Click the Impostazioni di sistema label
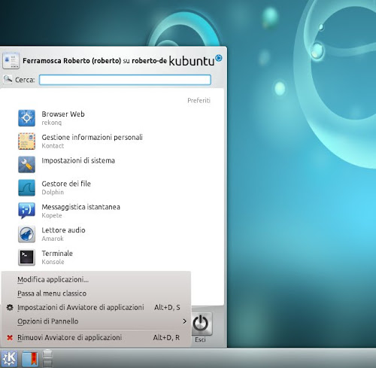376x368 pixels. (78, 160)
